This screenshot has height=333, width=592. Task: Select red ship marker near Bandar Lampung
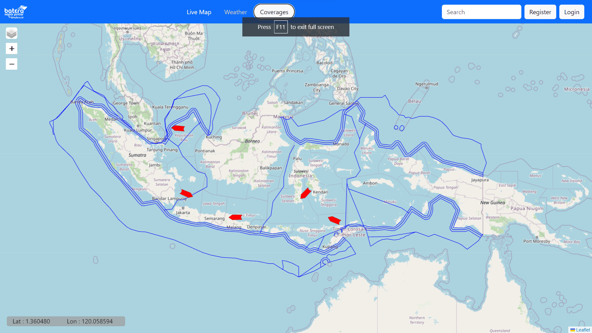pyautogui.click(x=186, y=194)
